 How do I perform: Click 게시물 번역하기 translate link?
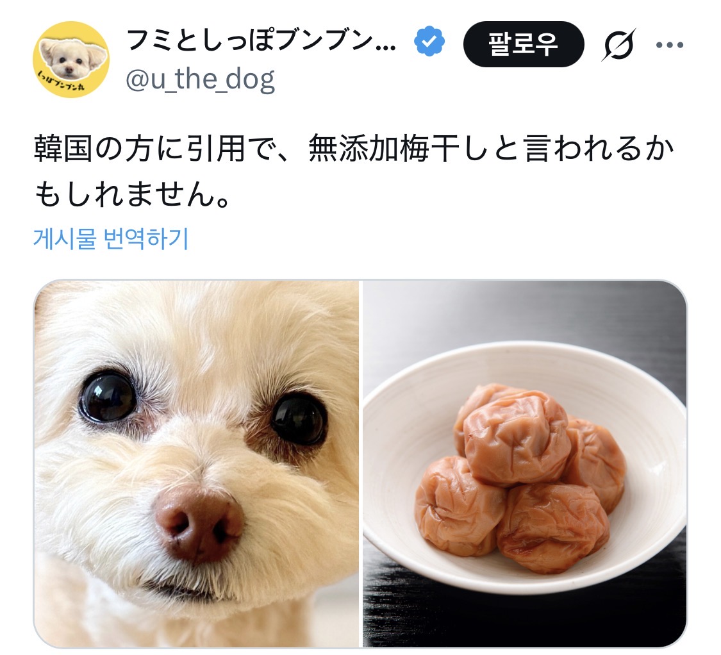point(111,238)
